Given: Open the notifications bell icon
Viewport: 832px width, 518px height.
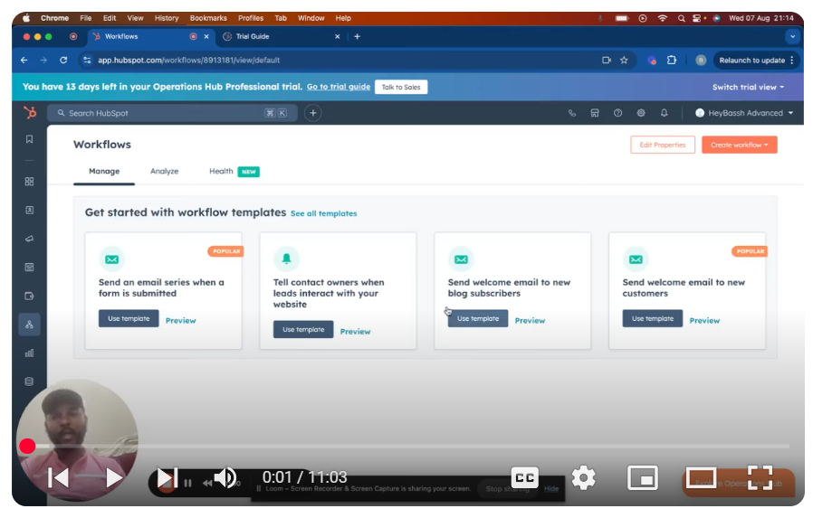Looking at the screenshot, I should coord(664,113).
